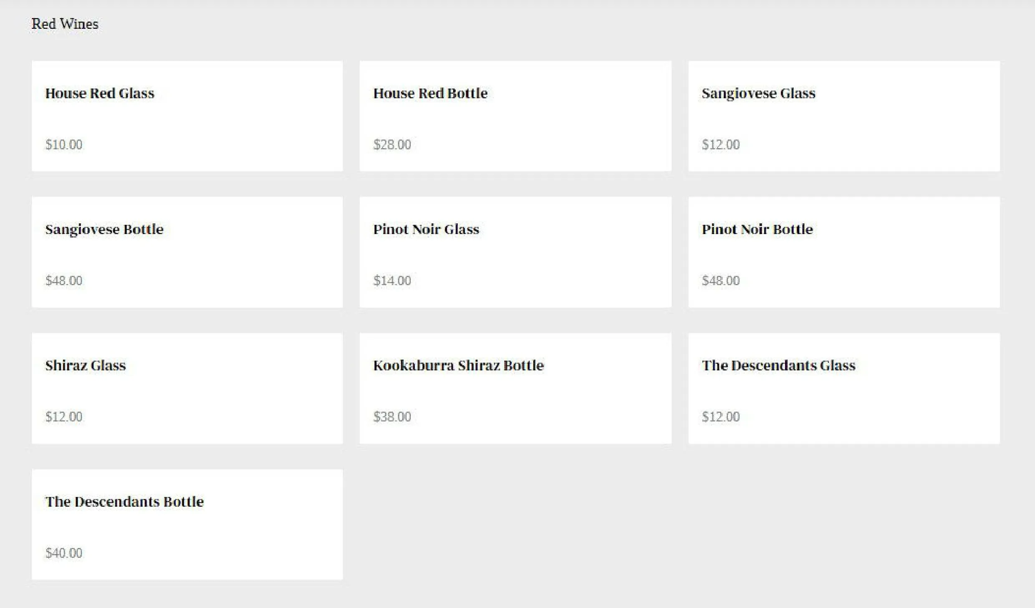Screen dimensions: 1035x608
Task: Open the Kookaburra Shiraz Bottle card
Action: [x=515, y=388]
